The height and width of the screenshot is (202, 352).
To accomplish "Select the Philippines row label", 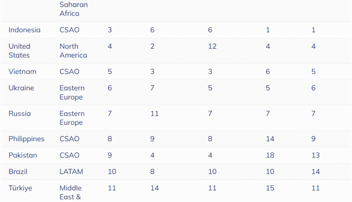I will pyautogui.click(x=26, y=139).
